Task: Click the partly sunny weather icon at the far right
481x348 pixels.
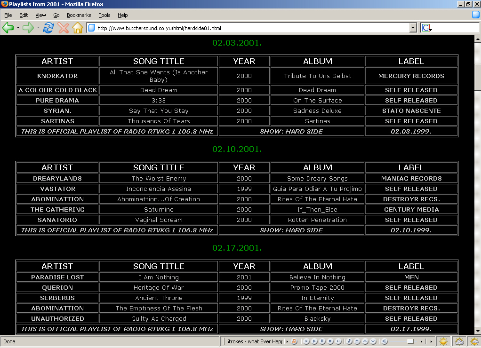Action: 474,341
